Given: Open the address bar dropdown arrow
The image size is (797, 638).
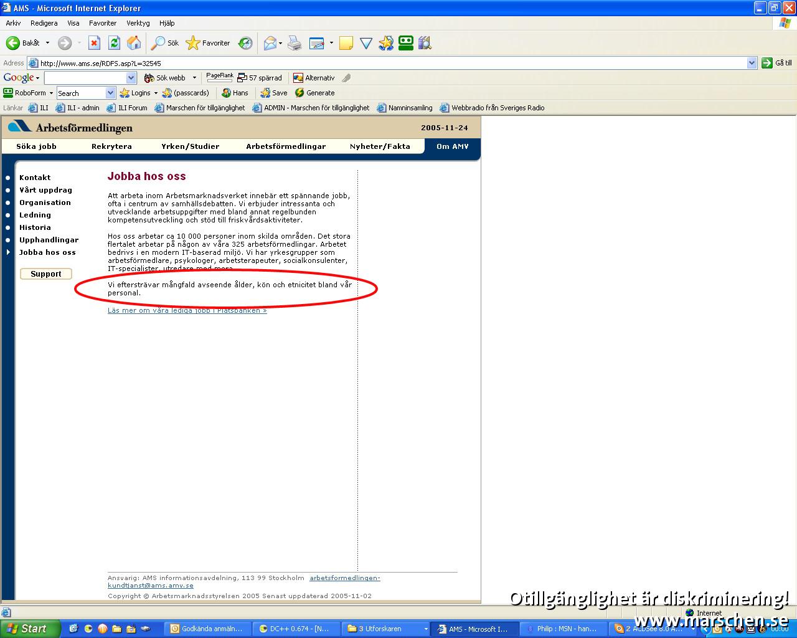Looking at the screenshot, I should click(x=752, y=63).
